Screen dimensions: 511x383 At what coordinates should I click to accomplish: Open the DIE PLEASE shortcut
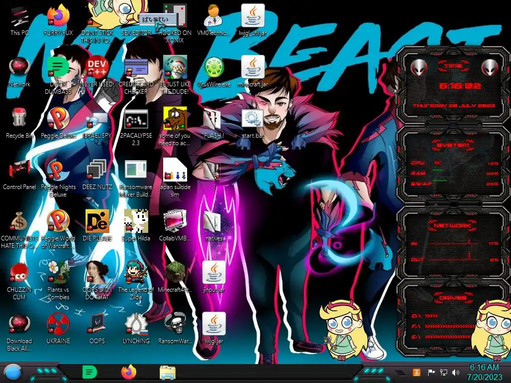(97, 226)
